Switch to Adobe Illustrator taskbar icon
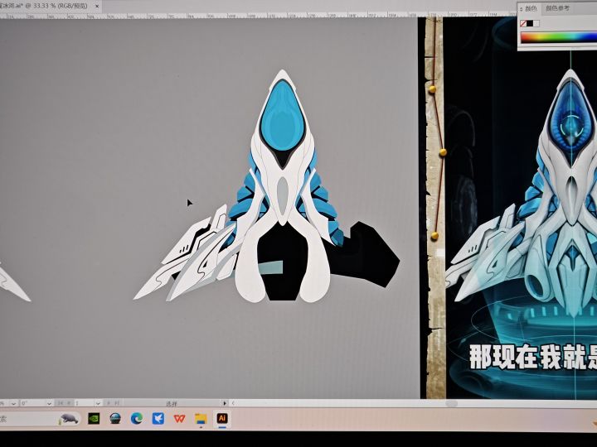 [222, 419]
